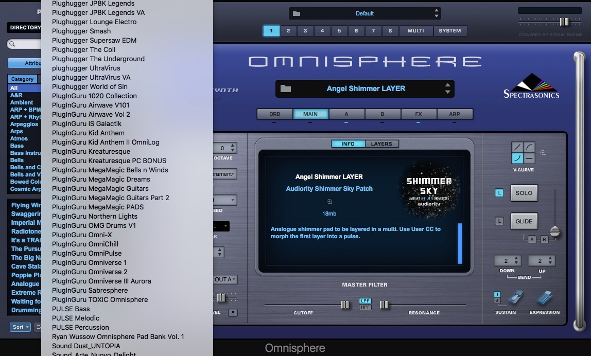
Task: Click the master filter cutoff slider
Action: point(345,305)
